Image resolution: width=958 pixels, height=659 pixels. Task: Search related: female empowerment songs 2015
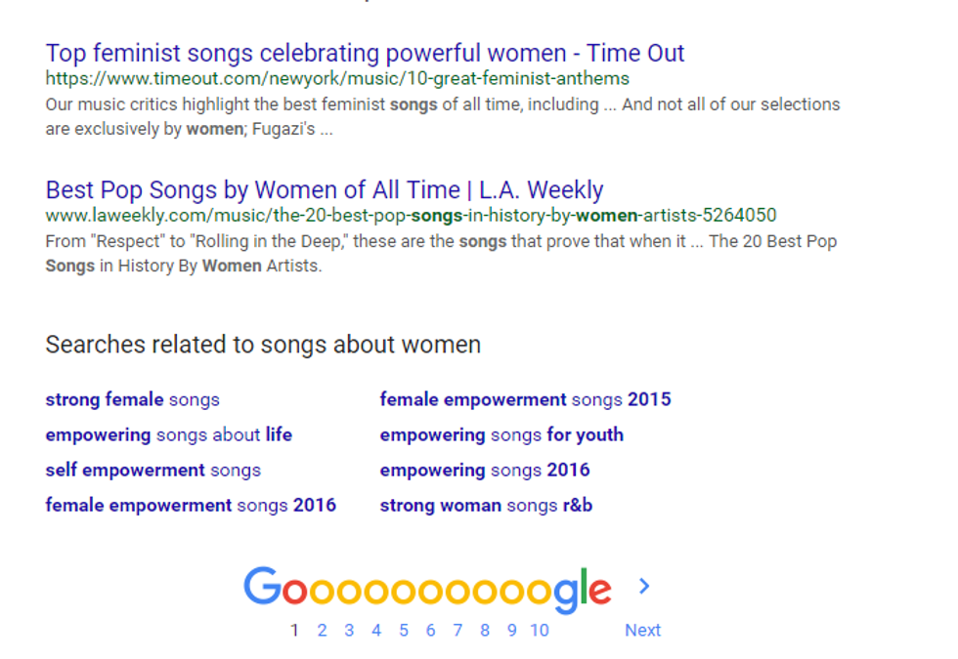point(525,399)
